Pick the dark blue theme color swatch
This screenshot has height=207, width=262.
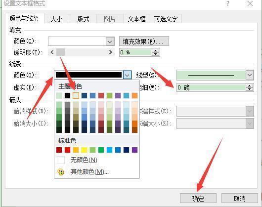pos(84,96)
